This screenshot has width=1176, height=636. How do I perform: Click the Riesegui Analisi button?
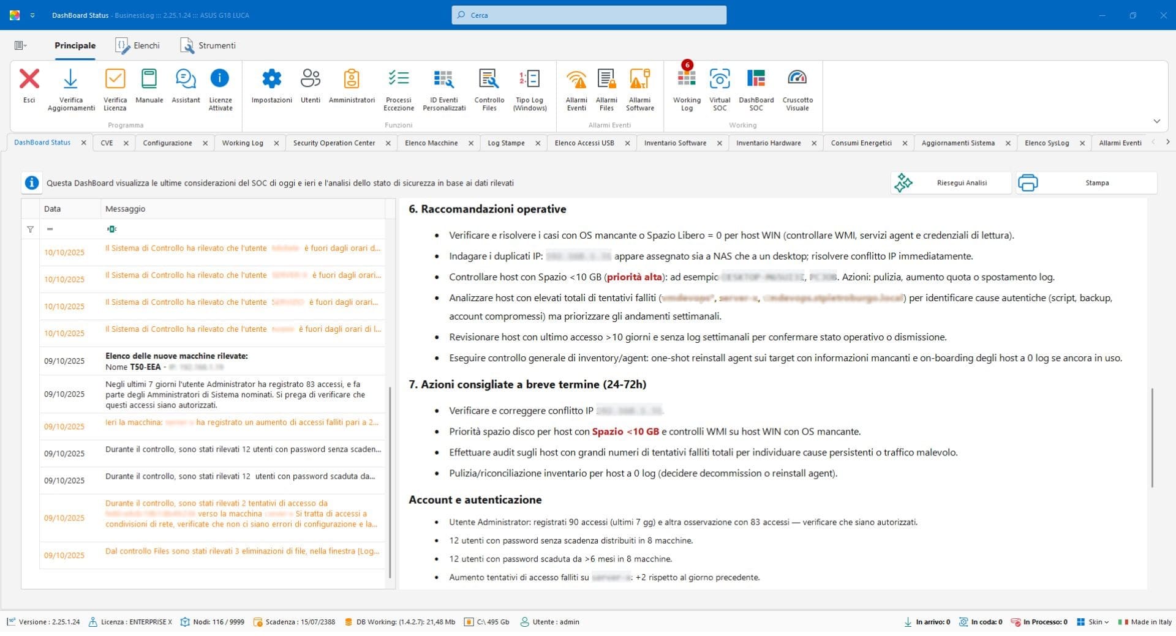(x=950, y=183)
